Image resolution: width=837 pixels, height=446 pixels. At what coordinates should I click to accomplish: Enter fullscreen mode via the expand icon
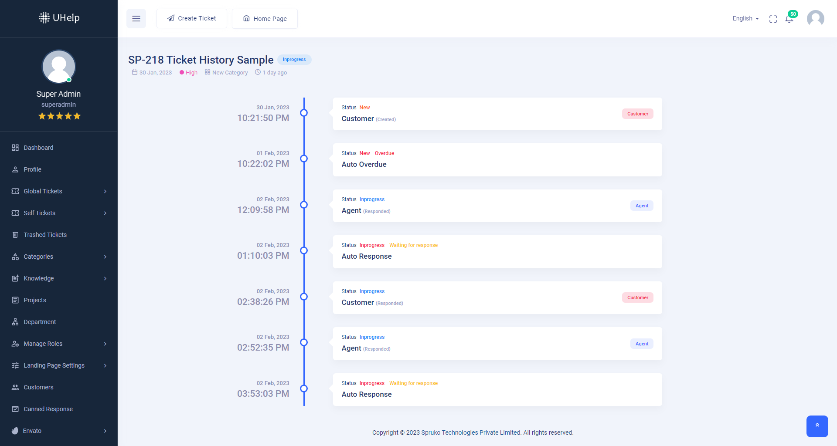[x=773, y=19]
